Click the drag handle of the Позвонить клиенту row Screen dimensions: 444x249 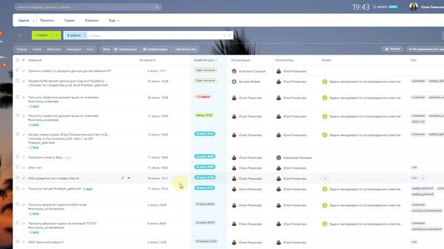click(x=24, y=157)
